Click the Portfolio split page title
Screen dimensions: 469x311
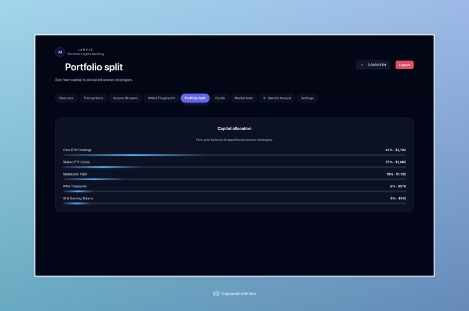coord(94,67)
